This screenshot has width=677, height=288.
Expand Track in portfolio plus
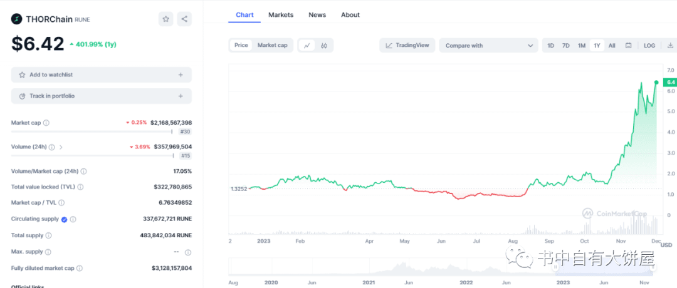pos(181,96)
